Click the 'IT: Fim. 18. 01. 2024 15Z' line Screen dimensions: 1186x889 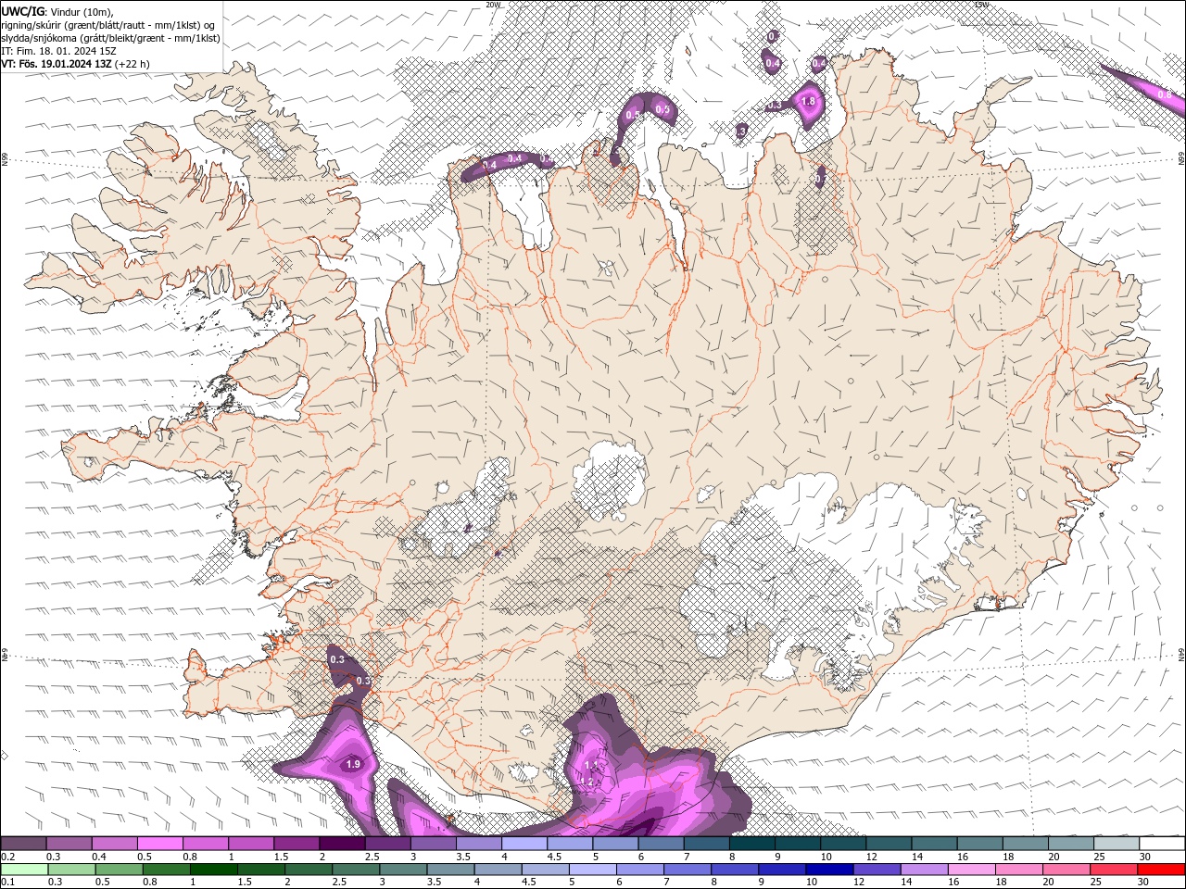59,51
